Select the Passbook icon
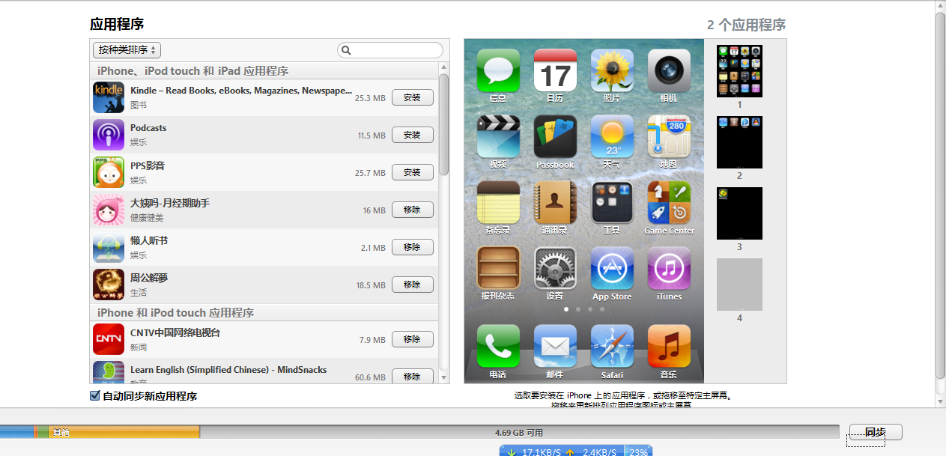Screen dimensions: 946x456 pos(555,136)
